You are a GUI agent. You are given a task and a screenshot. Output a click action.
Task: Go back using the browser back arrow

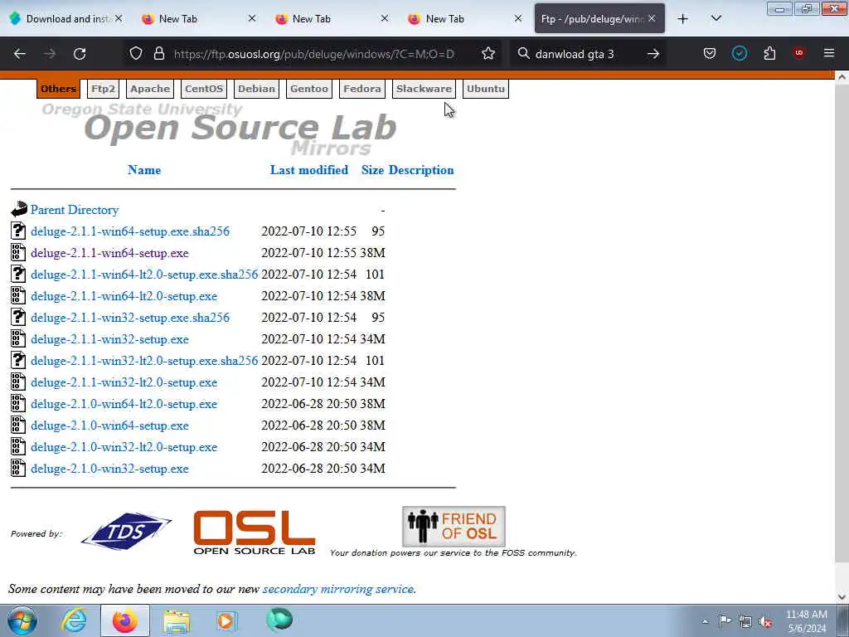pos(20,54)
